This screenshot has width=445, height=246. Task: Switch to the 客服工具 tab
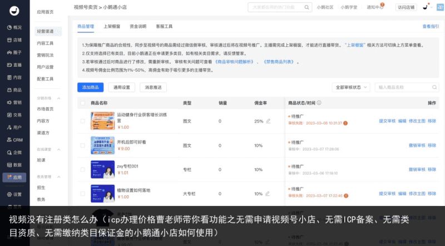(164, 26)
